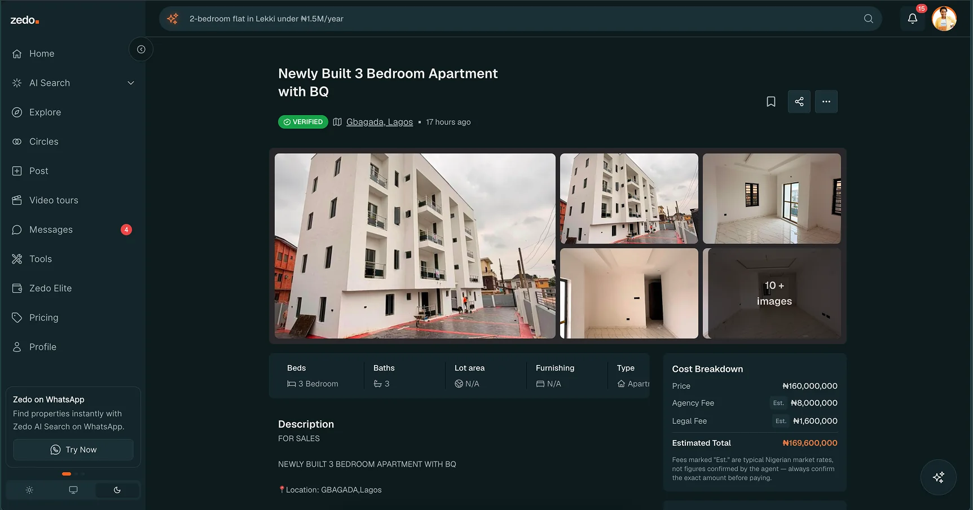The image size is (973, 510).
Task: Go to Explore
Action: pyautogui.click(x=45, y=112)
